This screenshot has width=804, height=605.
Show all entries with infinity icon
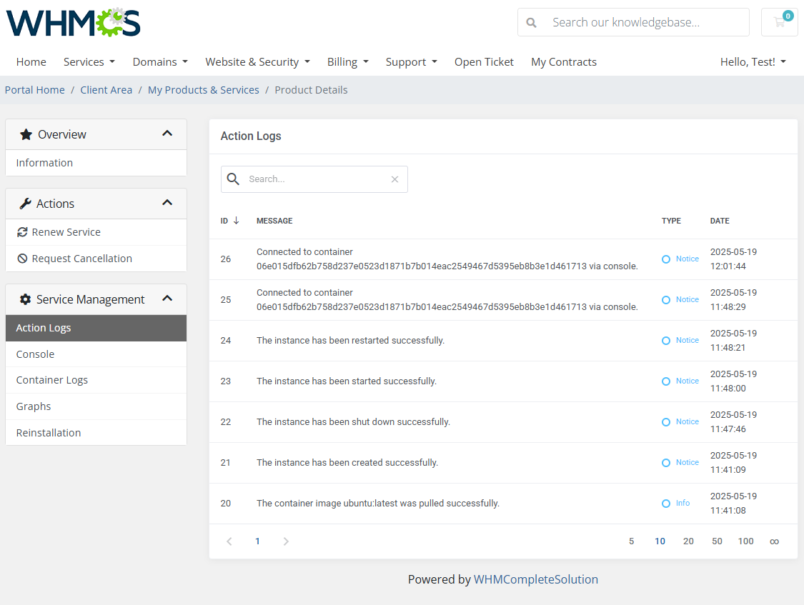coord(774,541)
